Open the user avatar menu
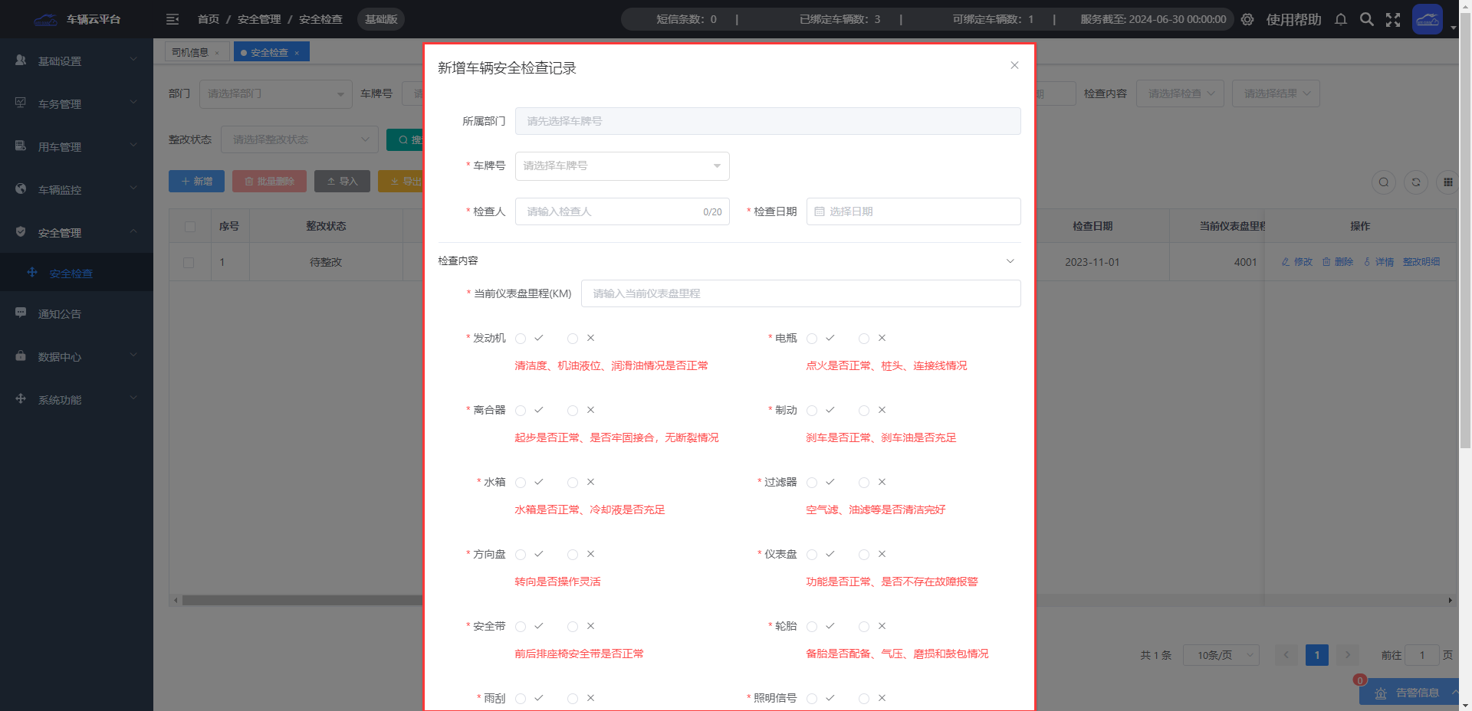 tap(1428, 19)
